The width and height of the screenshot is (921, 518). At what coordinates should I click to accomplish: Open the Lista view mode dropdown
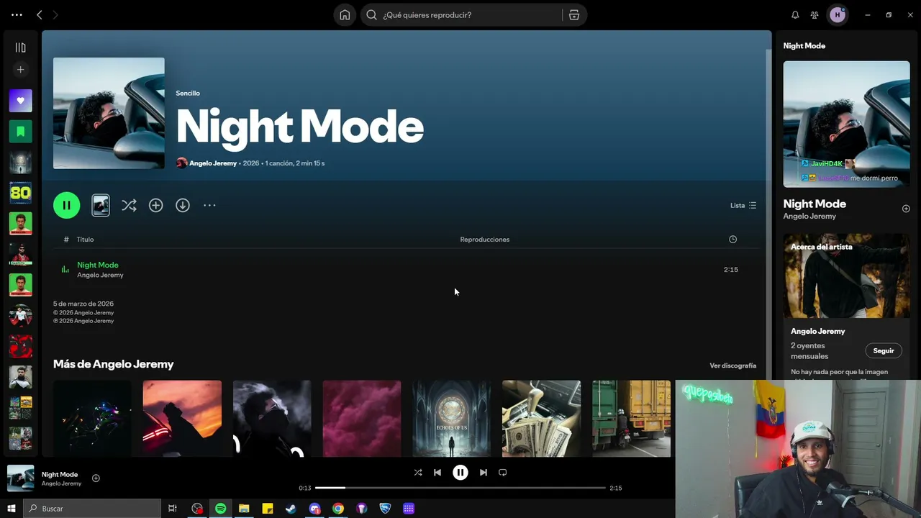click(743, 205)
